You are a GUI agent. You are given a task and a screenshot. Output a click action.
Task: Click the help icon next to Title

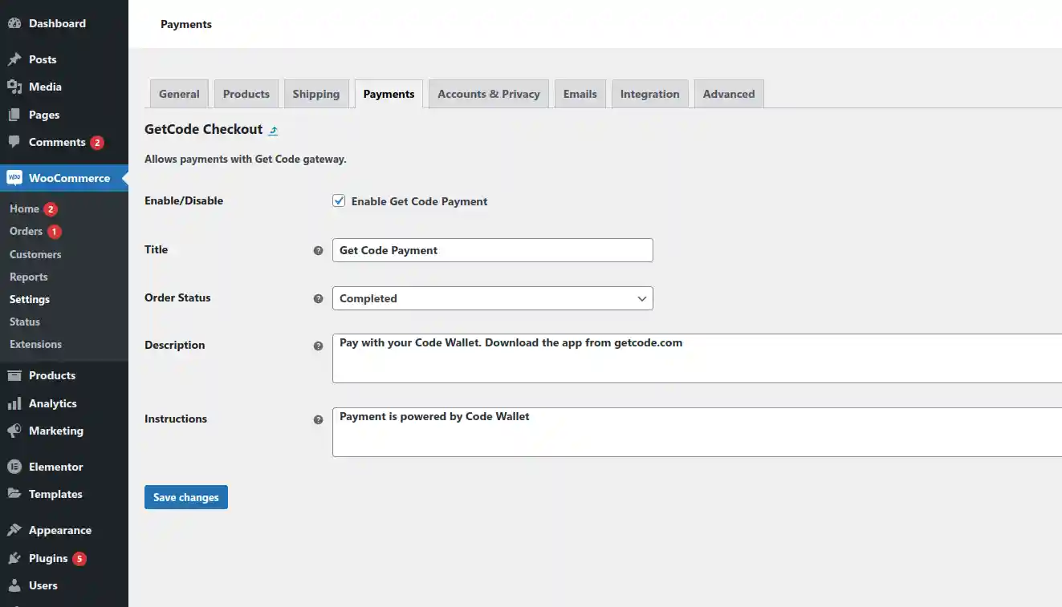(319, 250)
